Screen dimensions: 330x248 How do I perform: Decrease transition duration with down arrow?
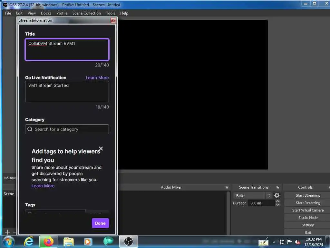coord(278,204)
